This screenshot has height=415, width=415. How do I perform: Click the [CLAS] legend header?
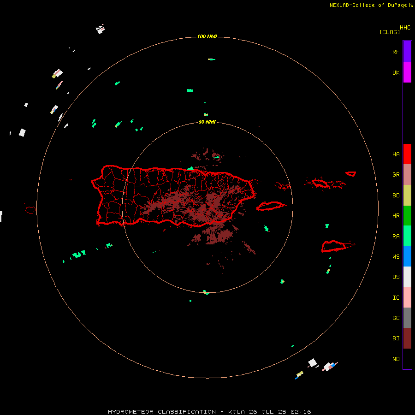pyautogui.click(x=390, y=32)
